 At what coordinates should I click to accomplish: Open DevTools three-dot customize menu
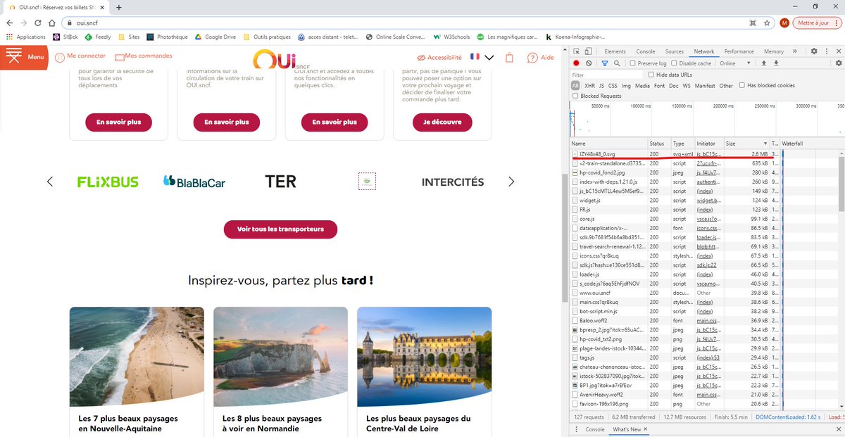[826, 51]
